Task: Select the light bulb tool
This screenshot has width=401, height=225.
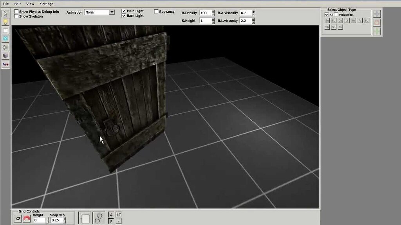Action: pyautogui.click(x=5, y=21)
